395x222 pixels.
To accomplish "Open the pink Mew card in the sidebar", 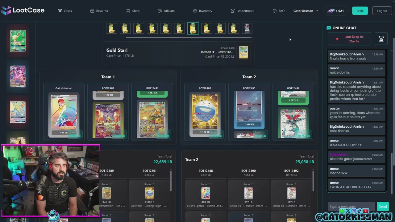I will (x=18, y=76).
